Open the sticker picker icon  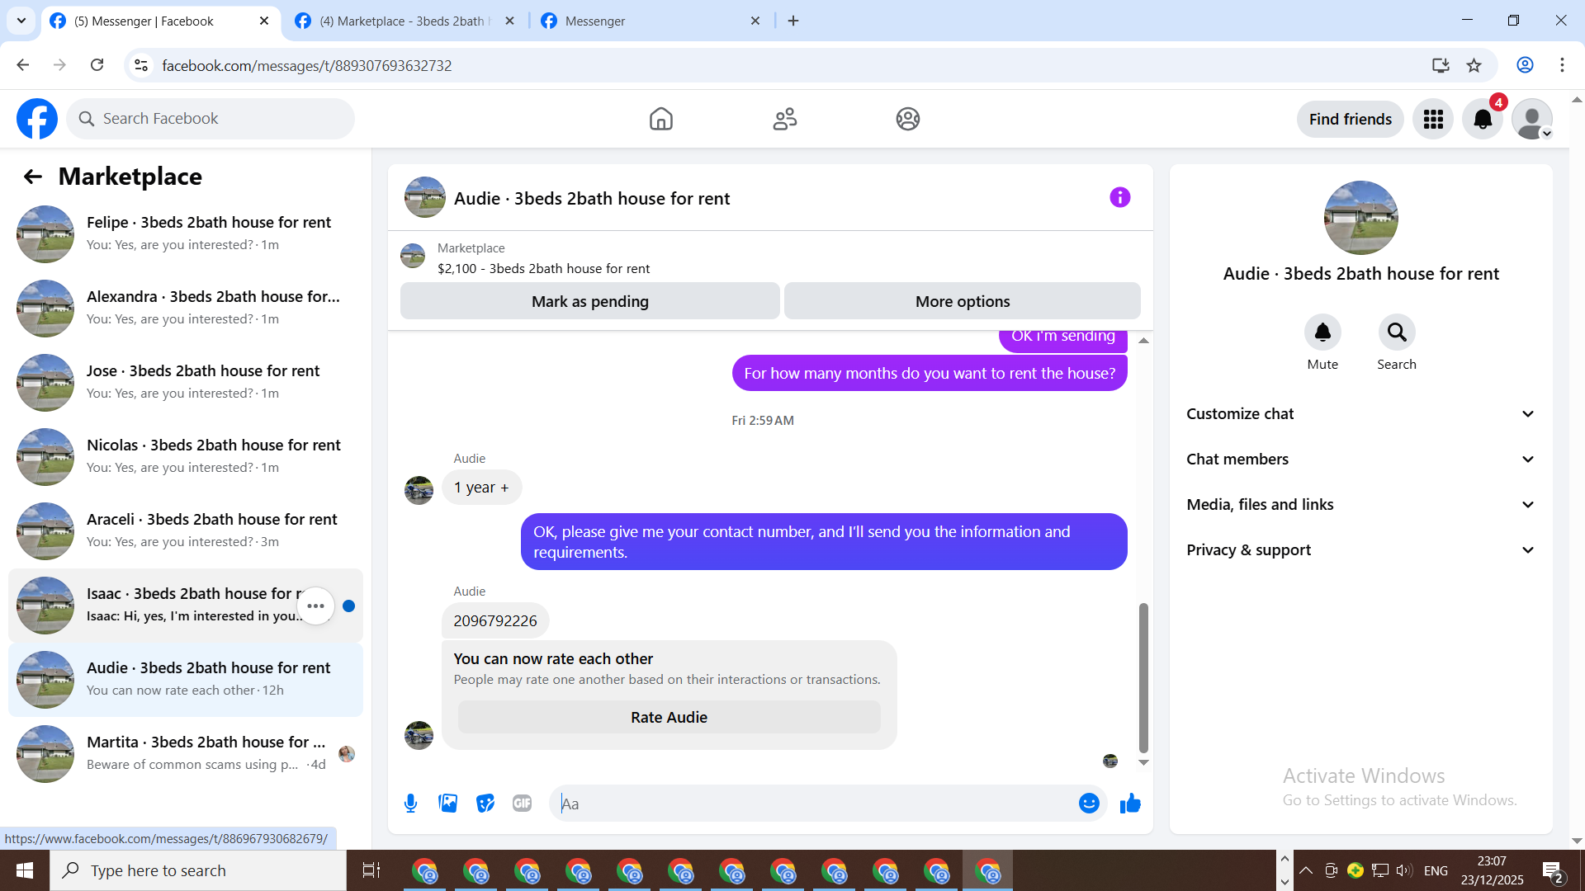coord(485,803)
